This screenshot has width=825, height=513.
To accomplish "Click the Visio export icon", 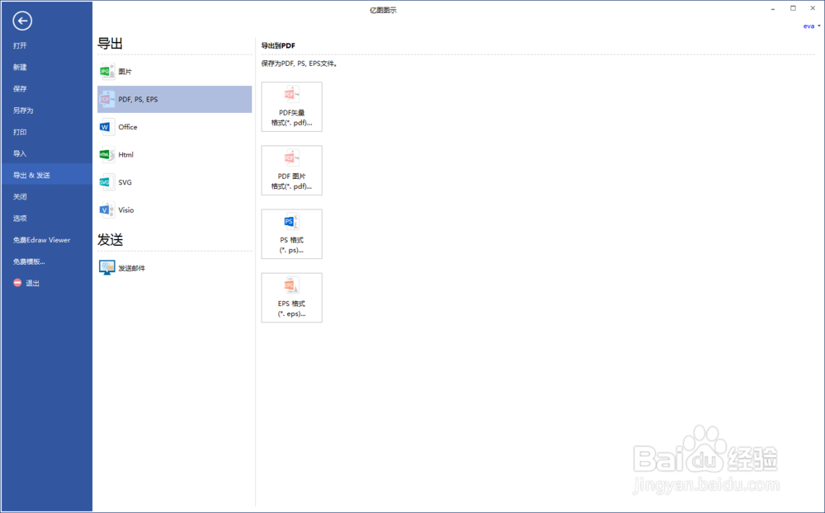I will pyautogui.click(x=106, y=210).
